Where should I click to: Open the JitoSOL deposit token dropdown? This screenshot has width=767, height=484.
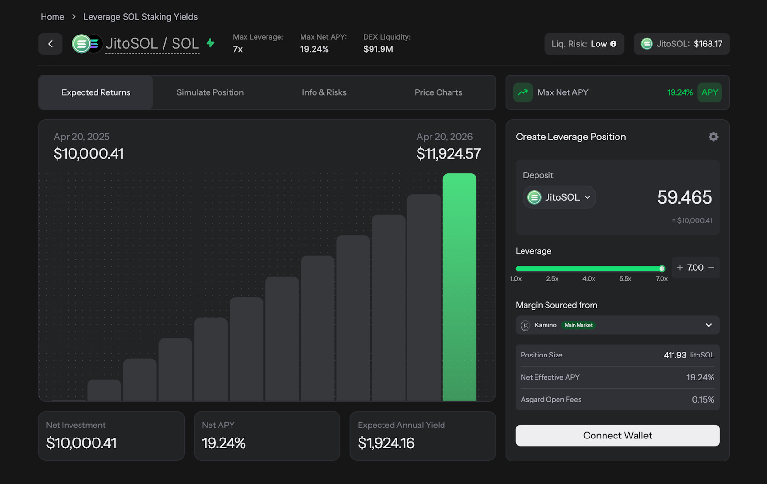559,197
